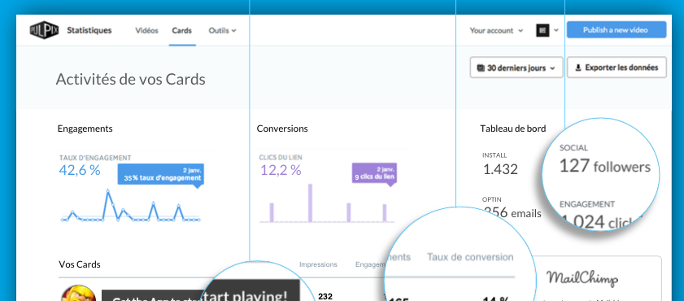The width and height of the screenshot is (684, 301).
Task: Click the MailChimp logo
Action: [x=582, y=278]
